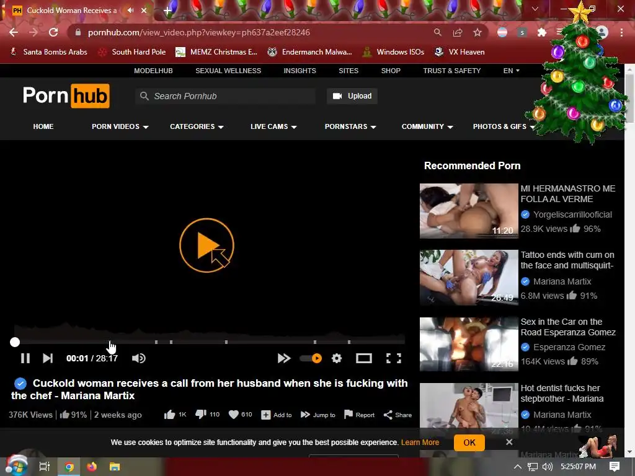Open Chrome's three-dot menu
This screenshot has height=476, width=635.
pyautogui.click(x=621, y=32)
